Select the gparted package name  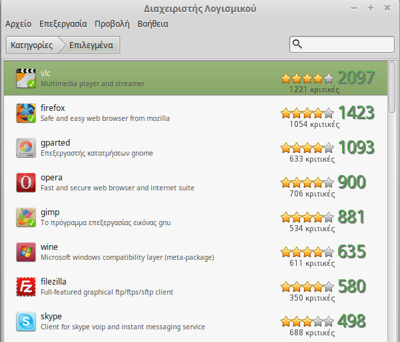pyautogui.click(x=55, y=143)
